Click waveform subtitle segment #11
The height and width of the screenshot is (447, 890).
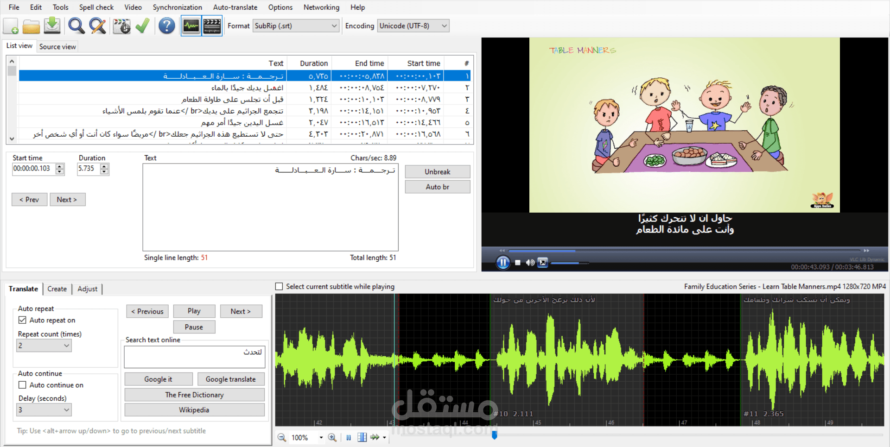tap(812, 360)
